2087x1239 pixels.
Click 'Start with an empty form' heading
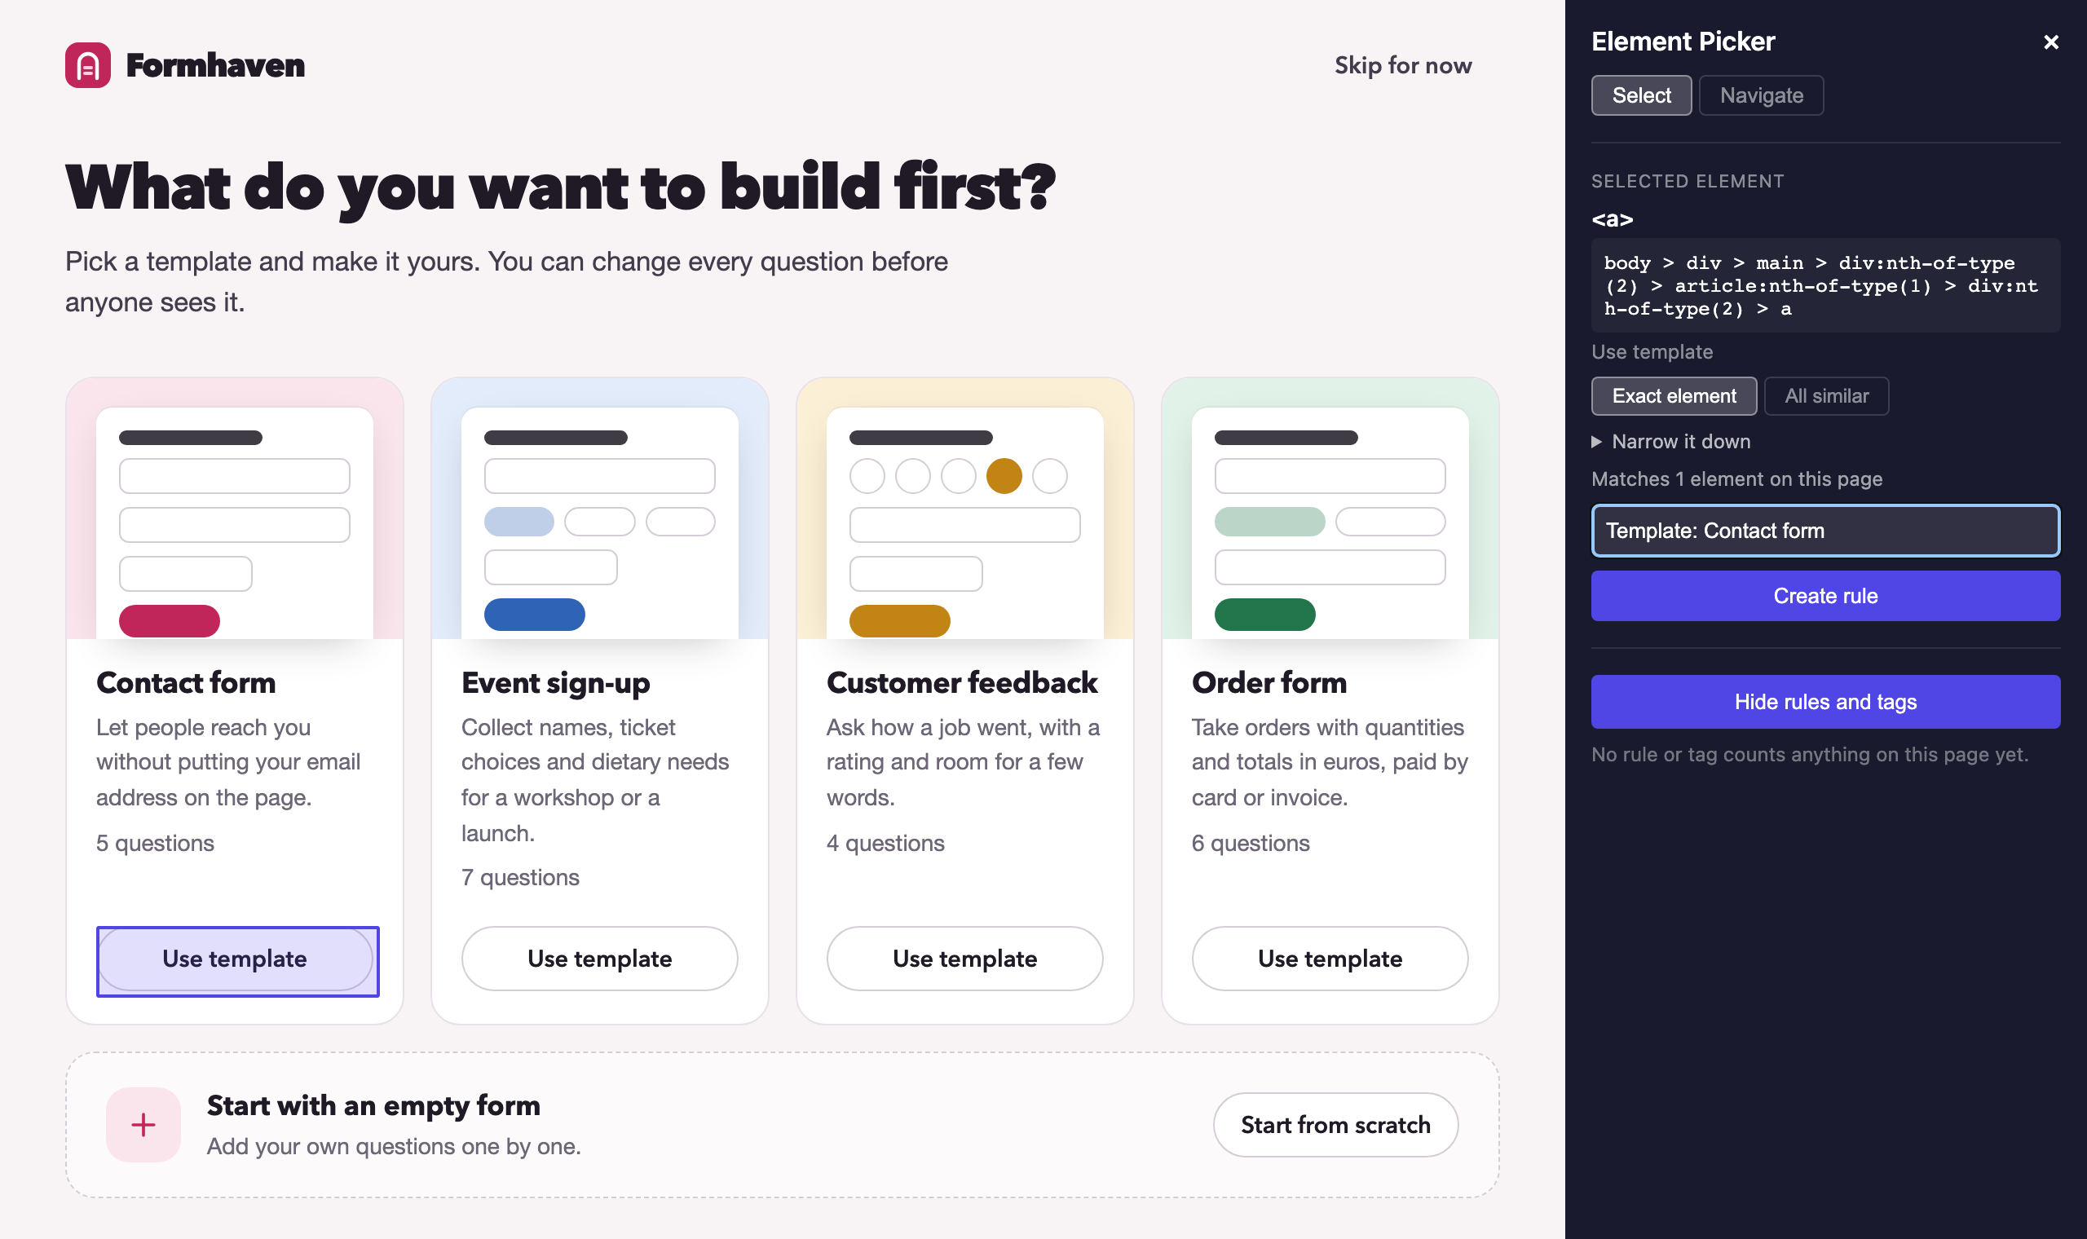click(x=373, y=1105)
